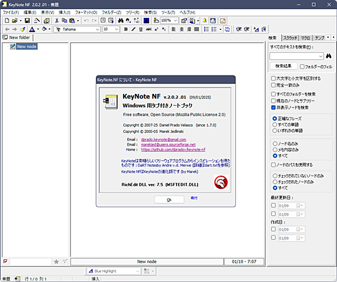This screenshot has width=337, height=282.
Task: Open the 編集(E) menu
Action: tap(30, 13)
